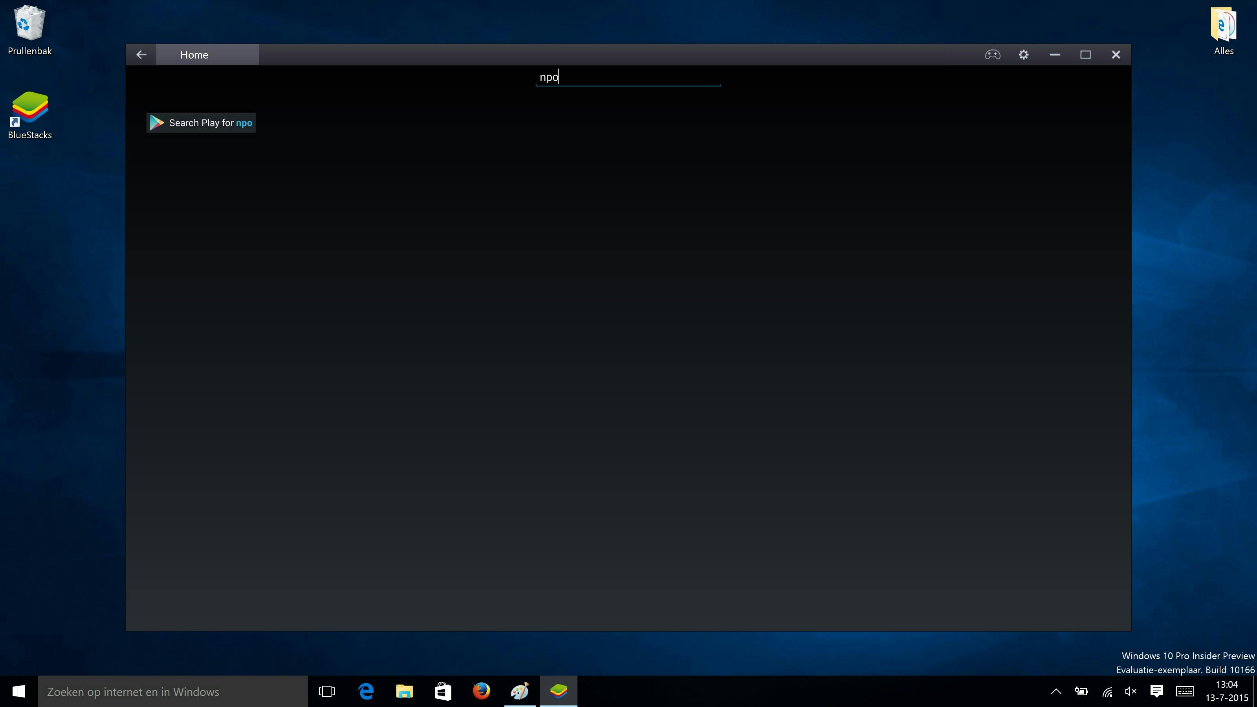Open the Prullenbak recycle bin icon

[29, 29]
